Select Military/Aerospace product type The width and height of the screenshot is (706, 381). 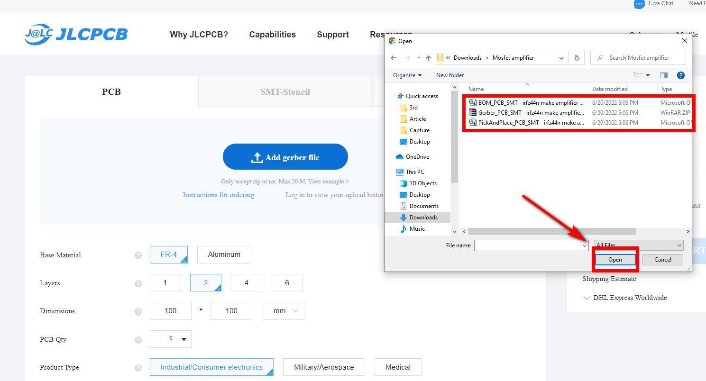pyautogui.click(x=324, y=367)
